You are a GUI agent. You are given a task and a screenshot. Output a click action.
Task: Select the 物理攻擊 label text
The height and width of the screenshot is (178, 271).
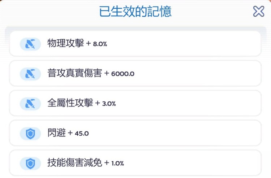coord(65,44)
